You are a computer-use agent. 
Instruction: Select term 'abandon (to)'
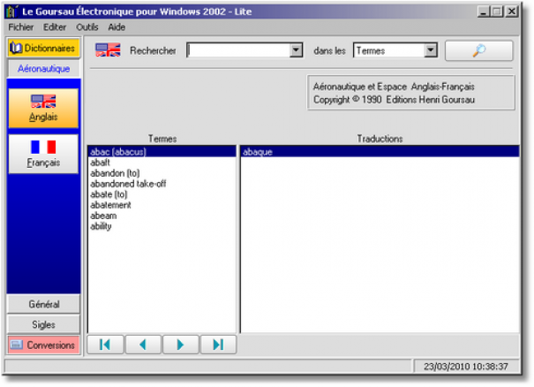coord(162,173)
